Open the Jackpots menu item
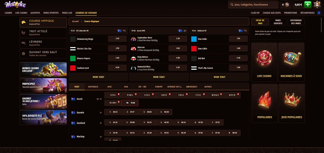Screen dimensions: 324x153 (x=35, y=13)
